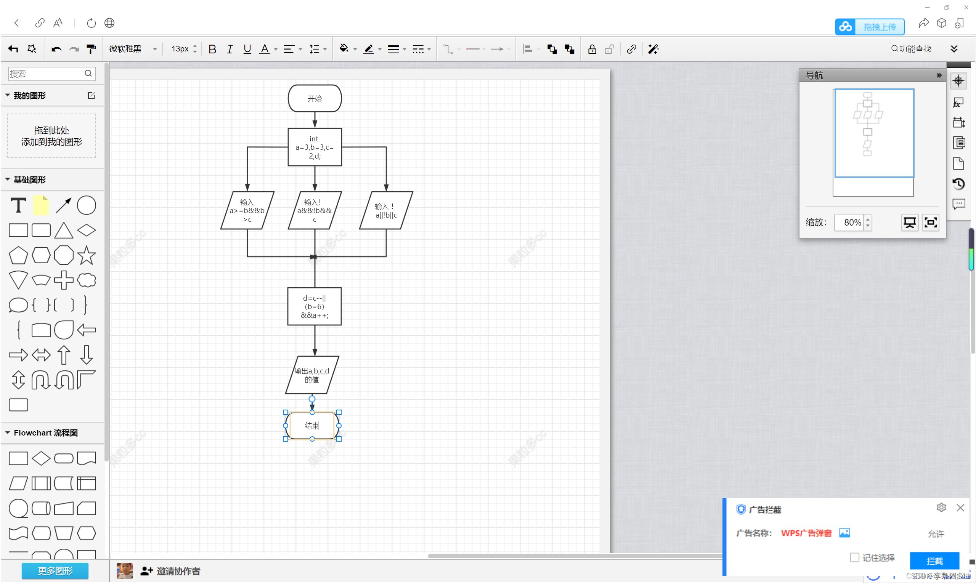Expand the toolbar double-chevron
The width and height of the screenshot is (976, 583).
click(954, 49)
